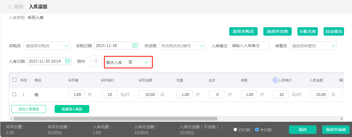This screenshot has height=137, width=352.
Task: Click the right arrow of horizontal scrollbar
Action: tap(342, 119)
